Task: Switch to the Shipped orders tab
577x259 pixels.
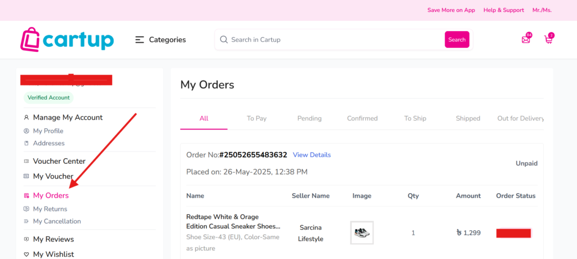Action: tap(468, 118)
